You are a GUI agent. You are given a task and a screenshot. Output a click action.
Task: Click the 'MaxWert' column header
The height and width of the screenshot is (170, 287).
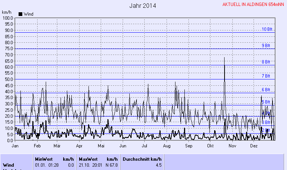click(x=87, y=159)
